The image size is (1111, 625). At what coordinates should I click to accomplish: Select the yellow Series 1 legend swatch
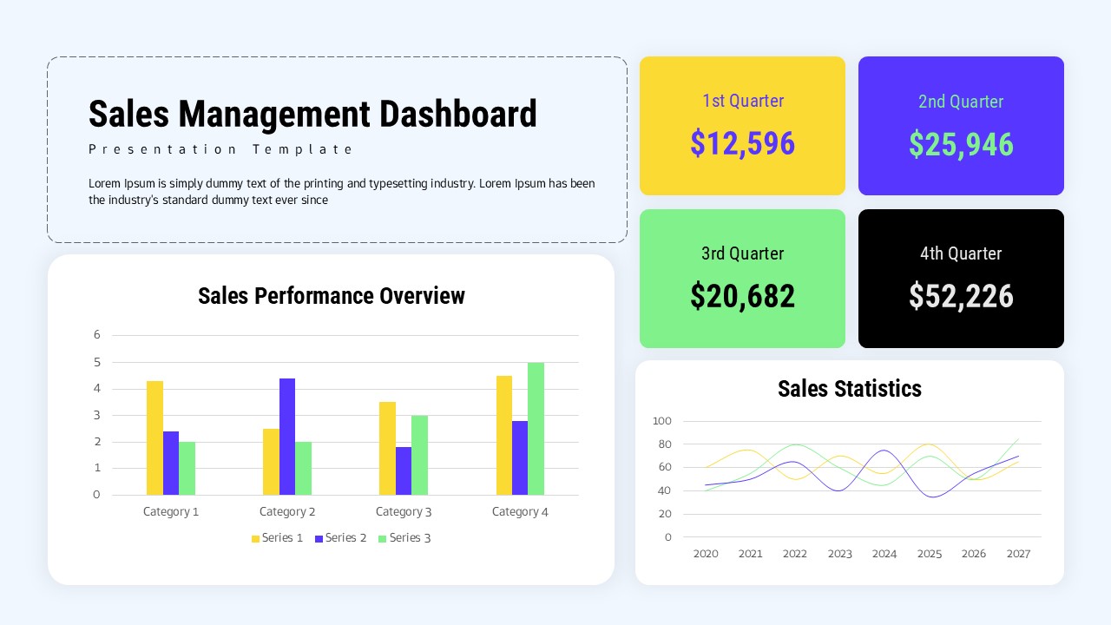click(x=254, y=538)
